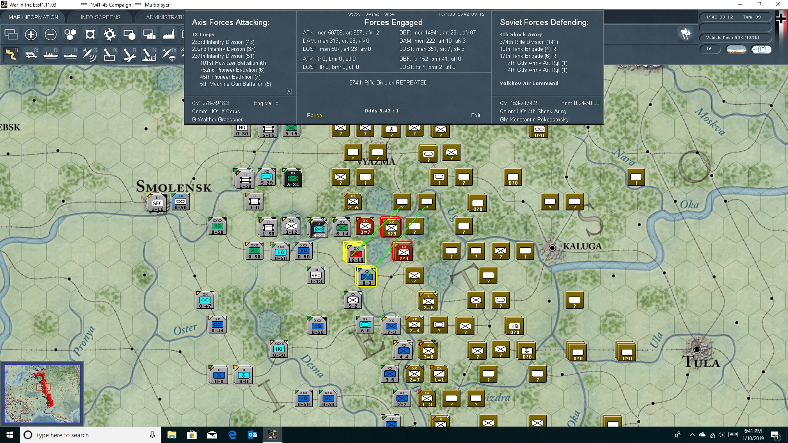
Task: Expand attacker unit list [v] arrow
Action: coord(289,91)
